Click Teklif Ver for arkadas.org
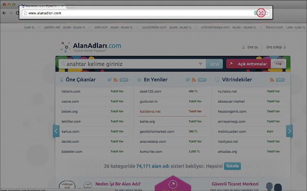This screenshot has height=191, width=307. (273, 151)
